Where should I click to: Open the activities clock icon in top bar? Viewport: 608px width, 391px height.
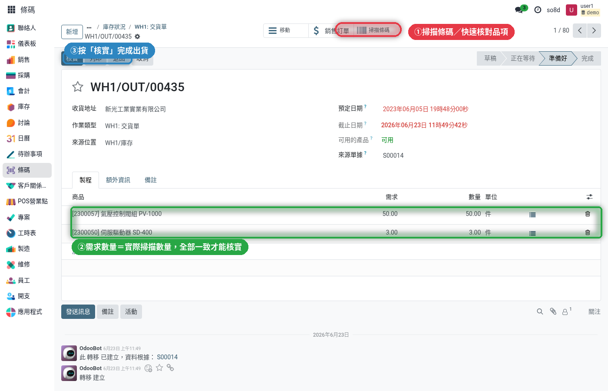[538, 10]
